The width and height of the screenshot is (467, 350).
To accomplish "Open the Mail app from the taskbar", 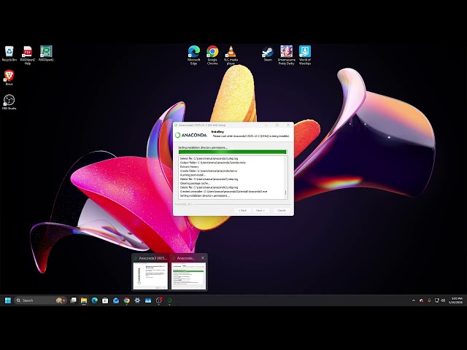I will tap(116, 300).
